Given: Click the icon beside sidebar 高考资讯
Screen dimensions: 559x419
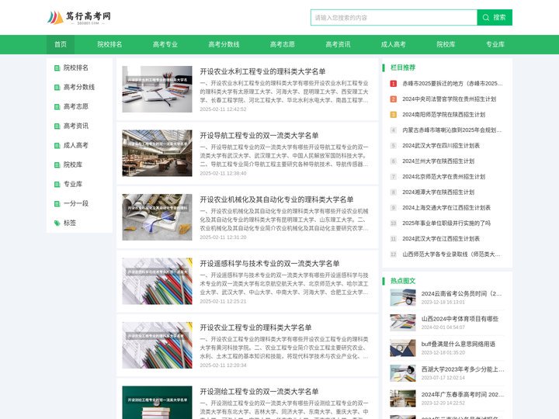Looking at the screenshot, I should (x=57, y=126).
